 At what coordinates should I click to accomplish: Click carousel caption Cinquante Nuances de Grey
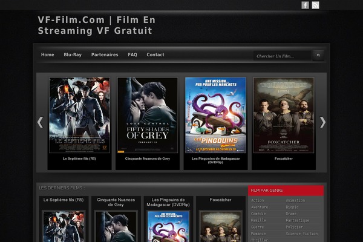148,159
